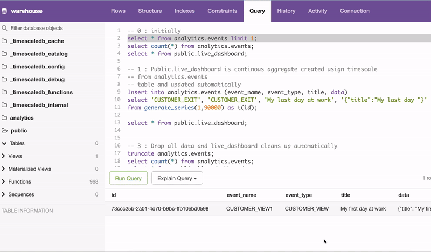Click the TABLE INFORMATION heading
Viewport: 431px width, 252px height.
(x=27, y=211)
